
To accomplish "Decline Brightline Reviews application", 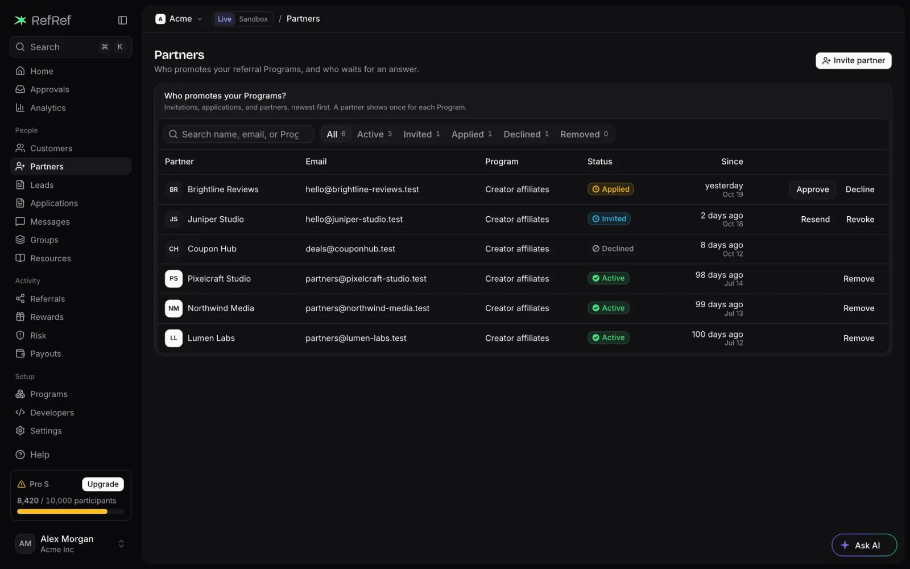I will click(860, 189).
